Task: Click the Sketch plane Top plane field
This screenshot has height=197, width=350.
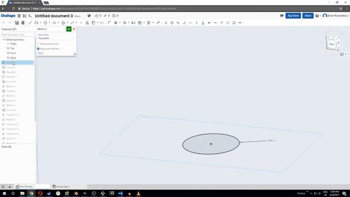Action: pos(56,38)
